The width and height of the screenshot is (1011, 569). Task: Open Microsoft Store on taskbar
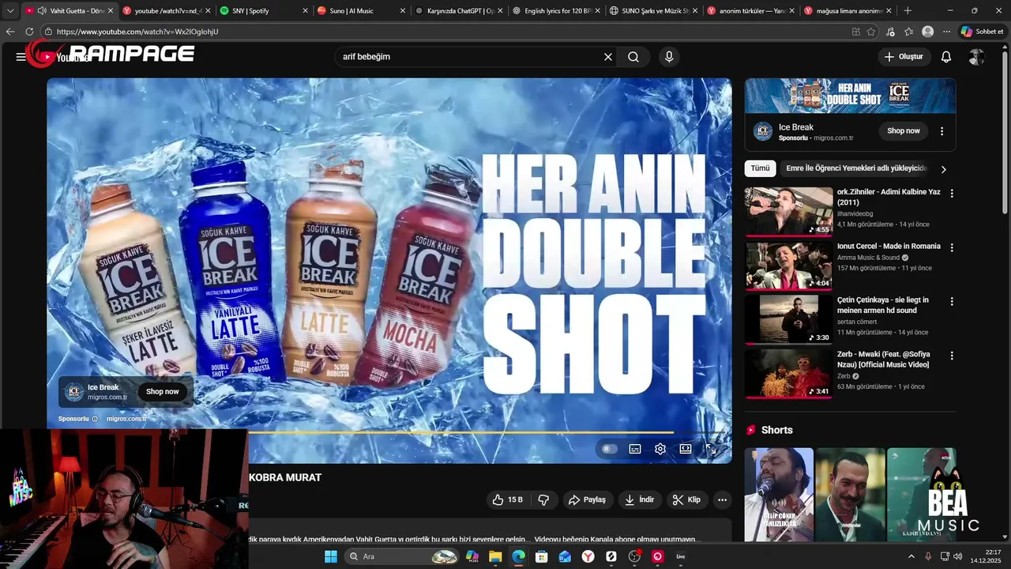(x=542, y=556)
